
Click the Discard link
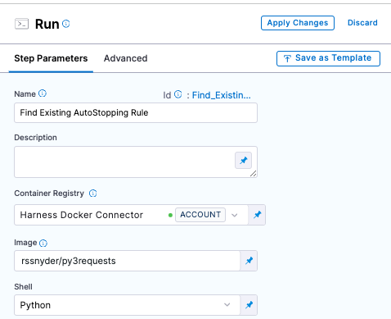coord(362,23)
